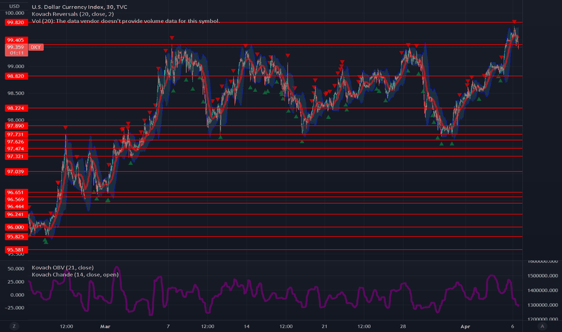The width and height of the screenshot is (562, 332).
Task: Select the 96.651 price level label
Action: point(16,193)
